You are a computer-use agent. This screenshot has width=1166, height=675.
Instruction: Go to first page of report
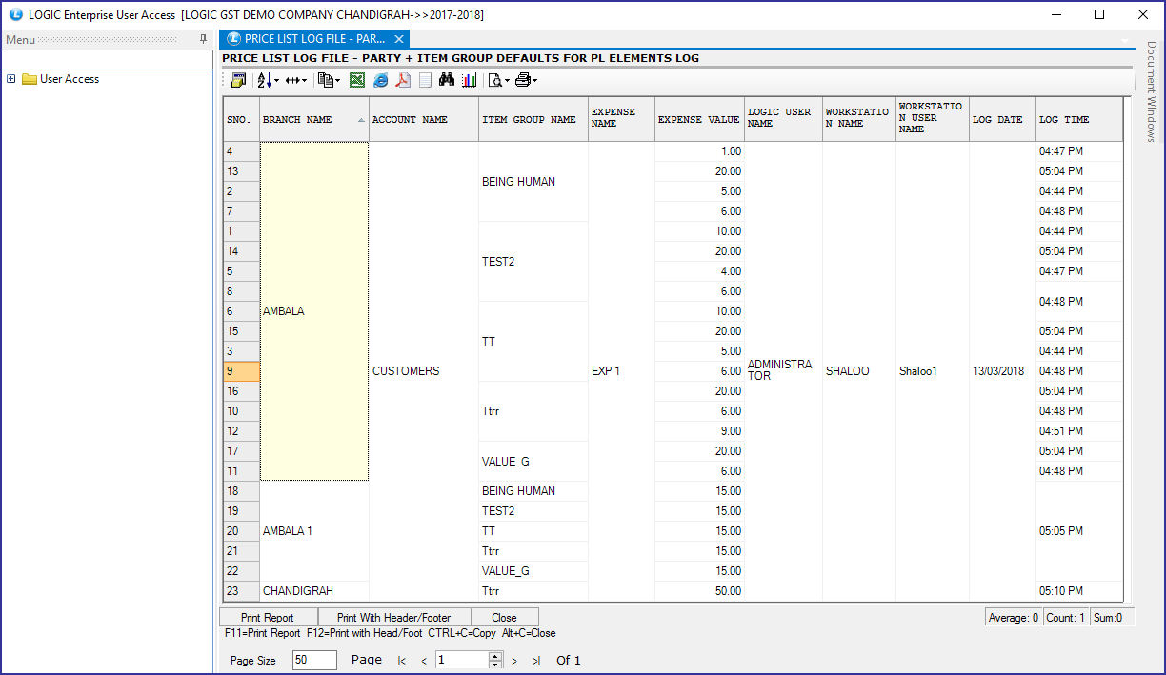coord(402,661)
